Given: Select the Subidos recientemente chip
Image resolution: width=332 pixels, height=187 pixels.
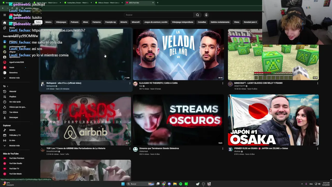Looking at the screenshot, I should pos(220,22).
